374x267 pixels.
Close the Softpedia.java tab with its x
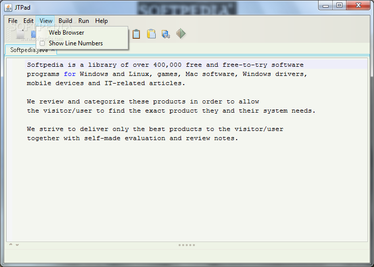tap(53, 50)
